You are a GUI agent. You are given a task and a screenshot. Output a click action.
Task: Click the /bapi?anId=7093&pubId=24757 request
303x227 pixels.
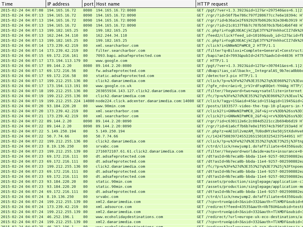point(250,56)
